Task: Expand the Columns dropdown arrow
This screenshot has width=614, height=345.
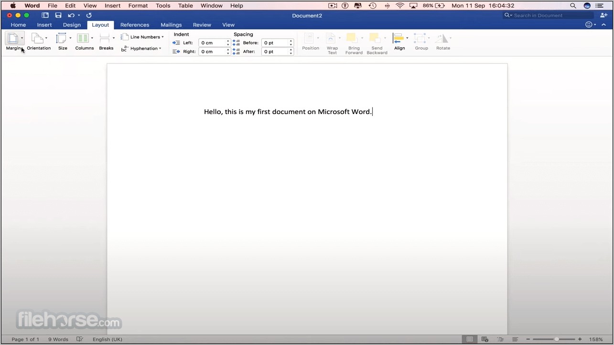Action: pos(92,38)
